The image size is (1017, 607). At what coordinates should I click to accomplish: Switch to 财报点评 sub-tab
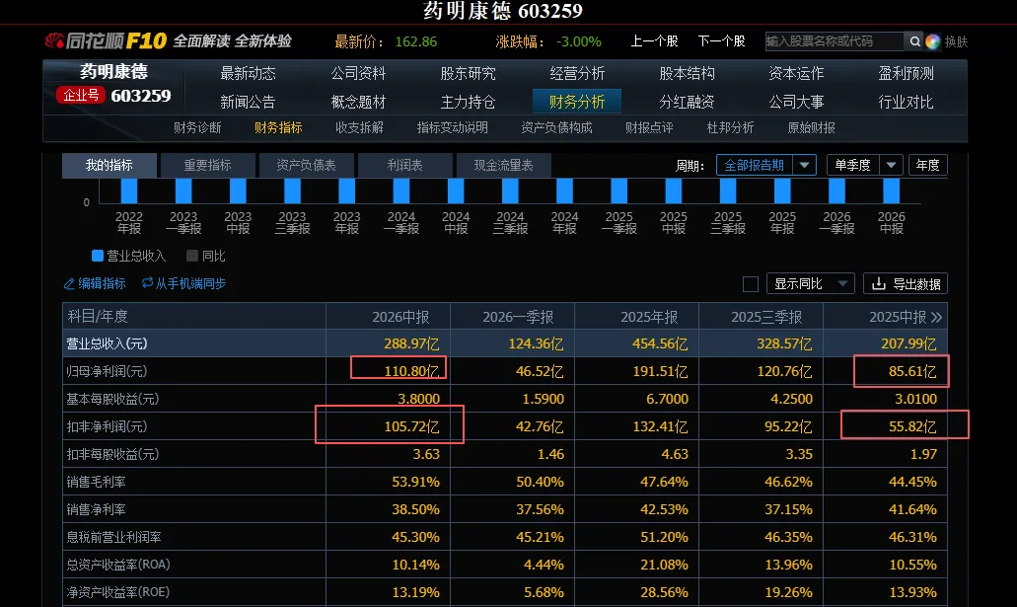click(649, 128)
